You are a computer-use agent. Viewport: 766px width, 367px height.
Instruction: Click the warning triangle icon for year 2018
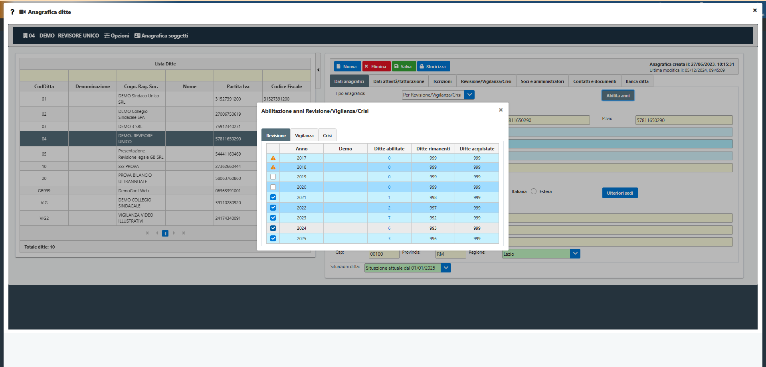[273, 168]
